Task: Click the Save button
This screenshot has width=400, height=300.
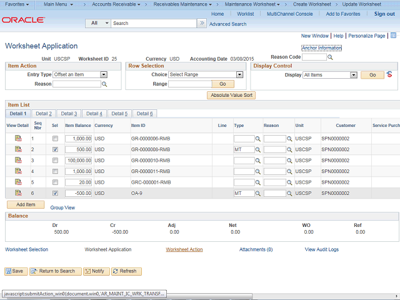Action: (x=15, y=271)
